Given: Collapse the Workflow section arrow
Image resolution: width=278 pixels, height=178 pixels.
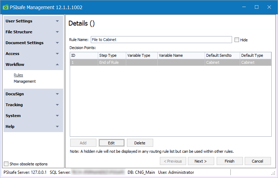Looking at the screenshot, I should 57,64.
